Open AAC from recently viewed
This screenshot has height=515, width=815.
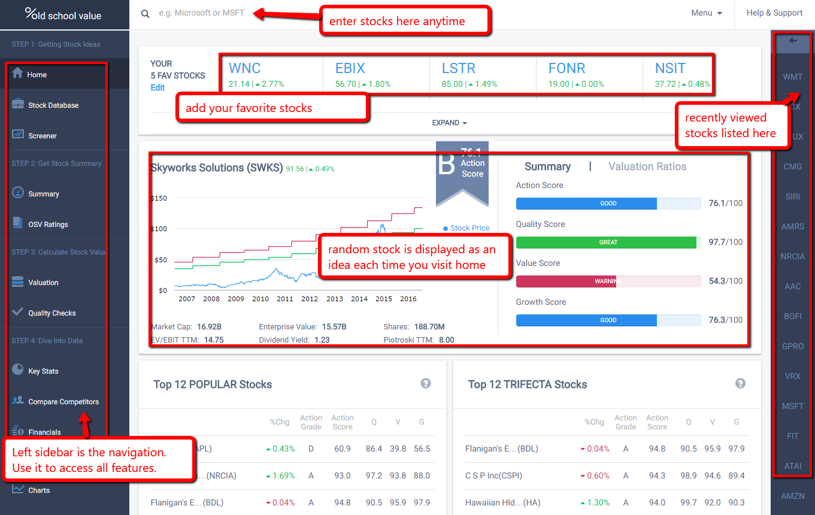tap(793, 286)
